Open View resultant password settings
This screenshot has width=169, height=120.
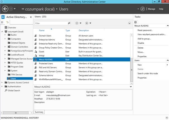[151, 34]
